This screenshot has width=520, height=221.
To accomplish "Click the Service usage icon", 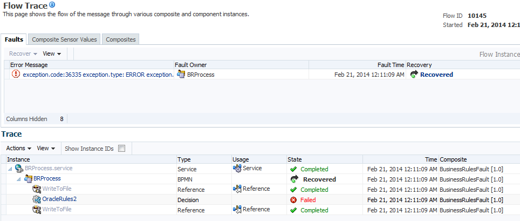I will (237, 169).
